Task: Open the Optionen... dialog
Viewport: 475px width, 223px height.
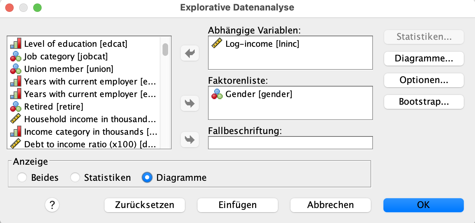Action: [424, 80]
